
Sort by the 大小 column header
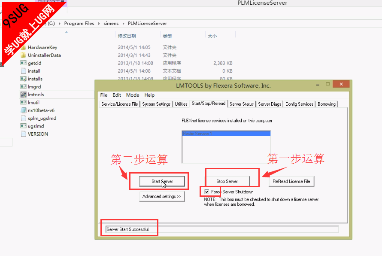(212, 36)
